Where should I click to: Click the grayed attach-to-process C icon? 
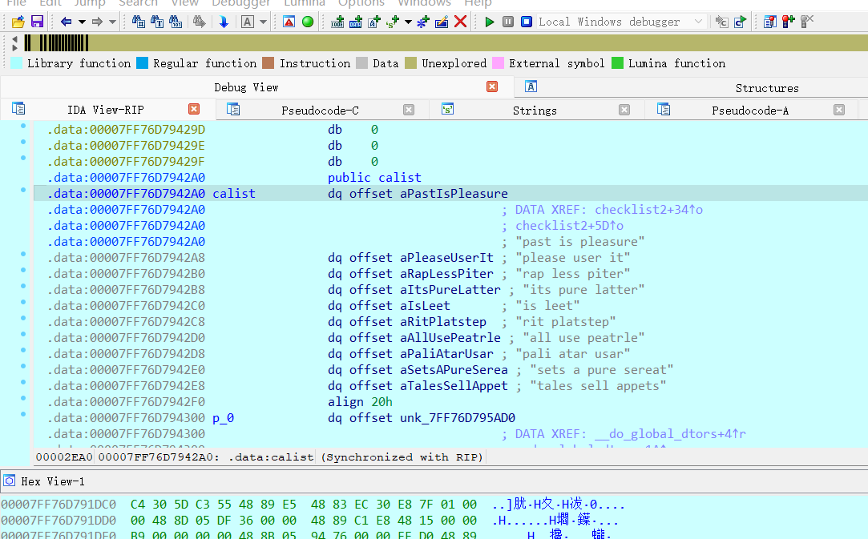click(721, 22)
